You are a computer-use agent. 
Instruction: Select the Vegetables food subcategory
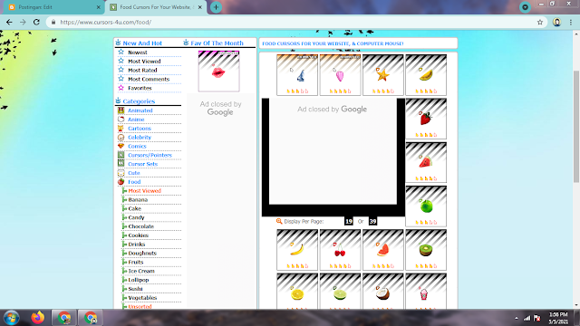tap(143, 298)
